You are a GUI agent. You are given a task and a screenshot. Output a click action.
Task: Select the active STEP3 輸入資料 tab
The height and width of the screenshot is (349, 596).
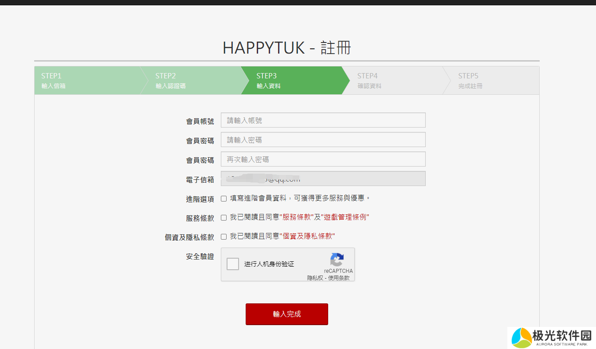[290, 81]
